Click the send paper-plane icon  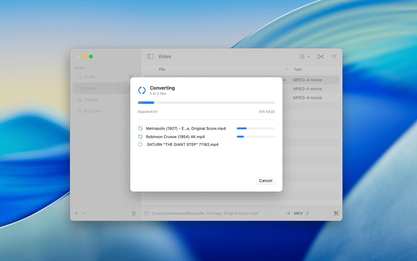tap(334, 56)
